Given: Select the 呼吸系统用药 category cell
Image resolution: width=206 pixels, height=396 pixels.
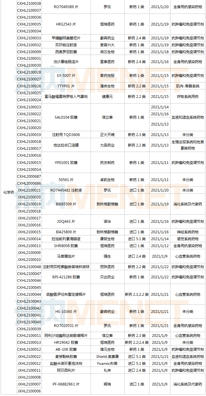Looking at the screenshot, I should 188,97.
